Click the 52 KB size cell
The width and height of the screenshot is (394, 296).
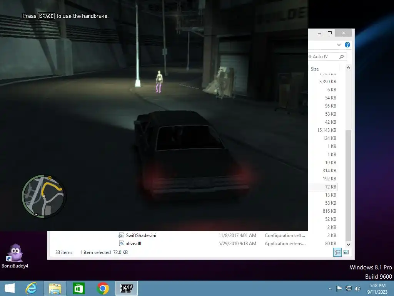pyautogui.click(x=331, y=219)
